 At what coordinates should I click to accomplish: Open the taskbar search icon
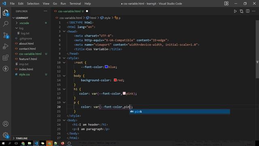(10, 143)
